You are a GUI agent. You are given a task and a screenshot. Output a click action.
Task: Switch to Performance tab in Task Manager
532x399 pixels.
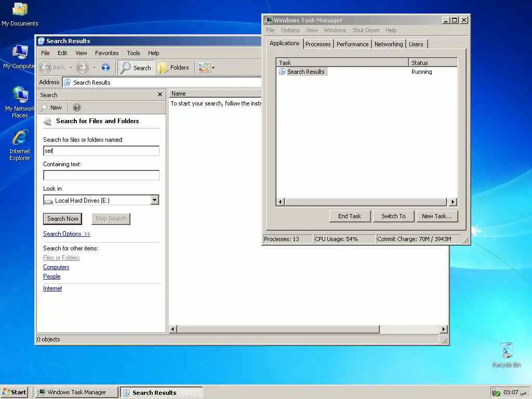[353, 44]
